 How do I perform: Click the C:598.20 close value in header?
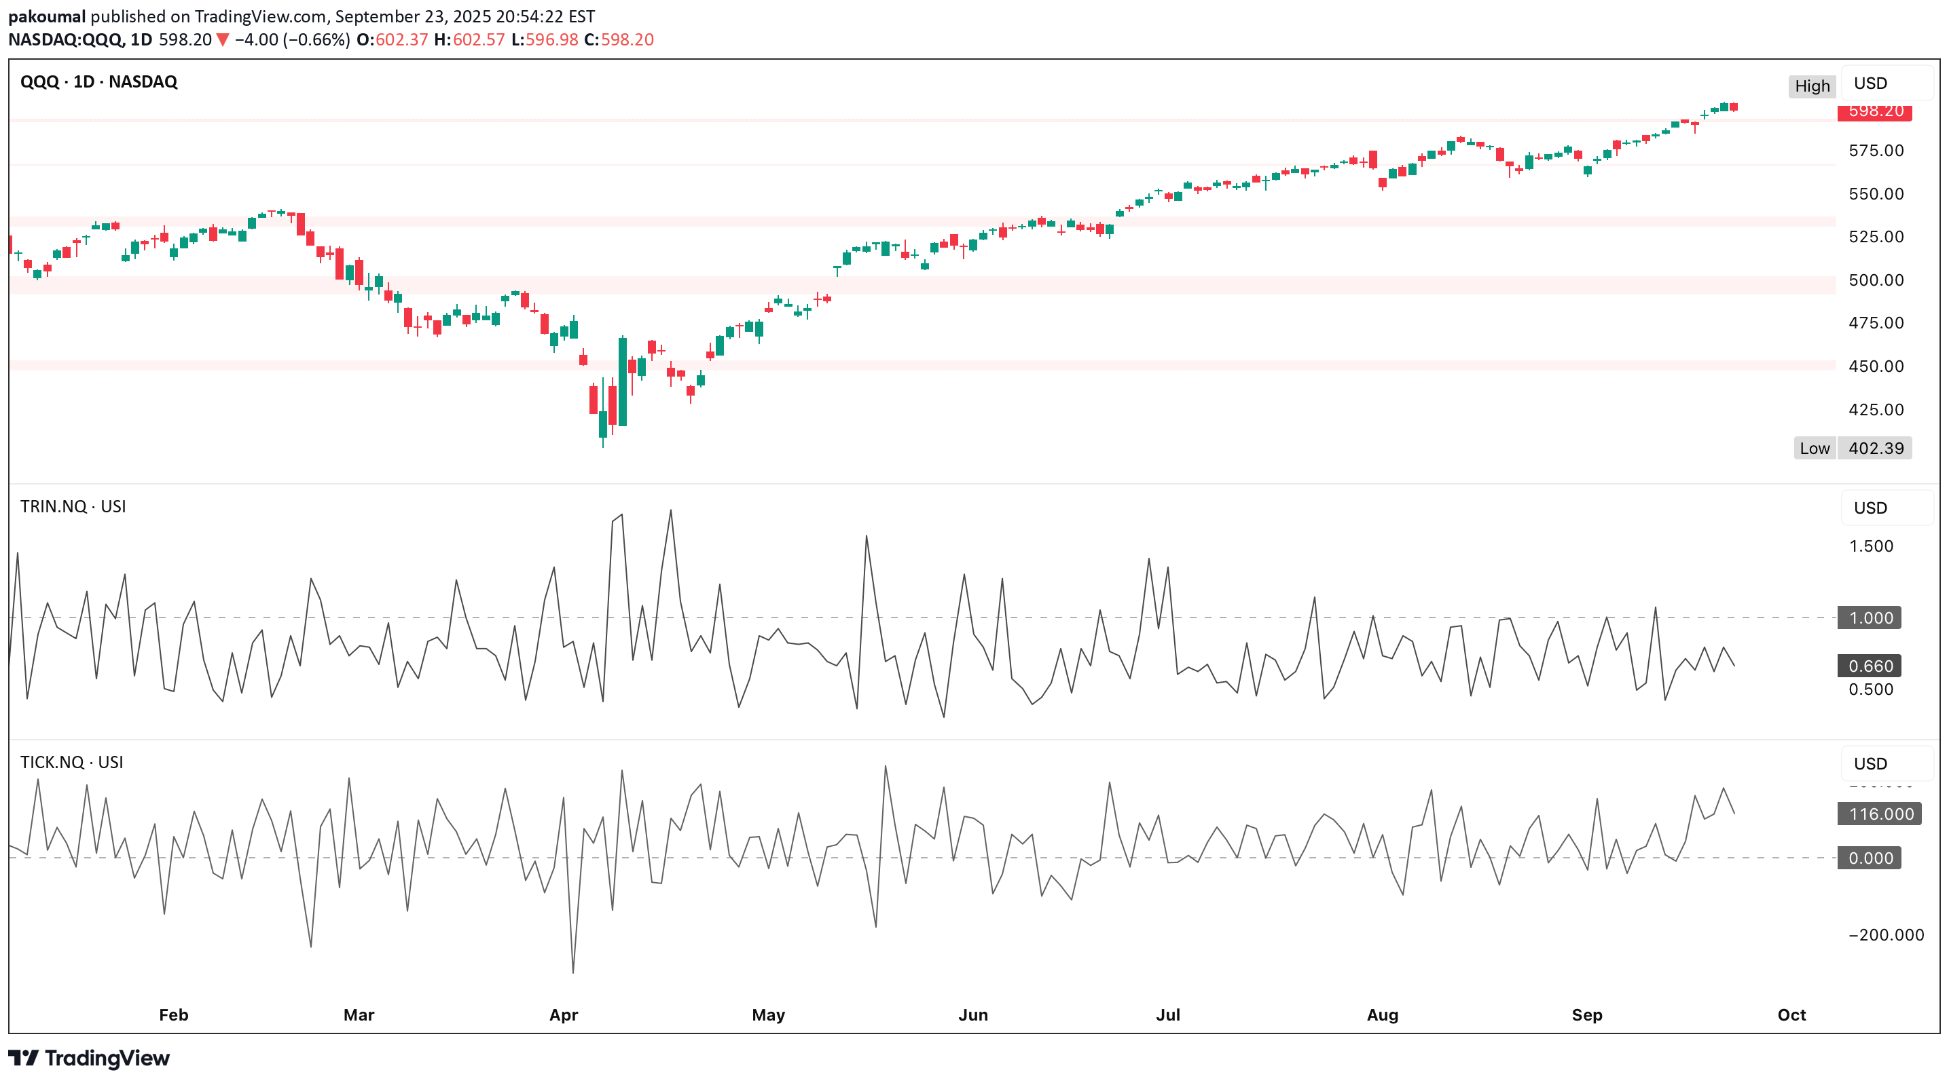click(x=619, y=39)
